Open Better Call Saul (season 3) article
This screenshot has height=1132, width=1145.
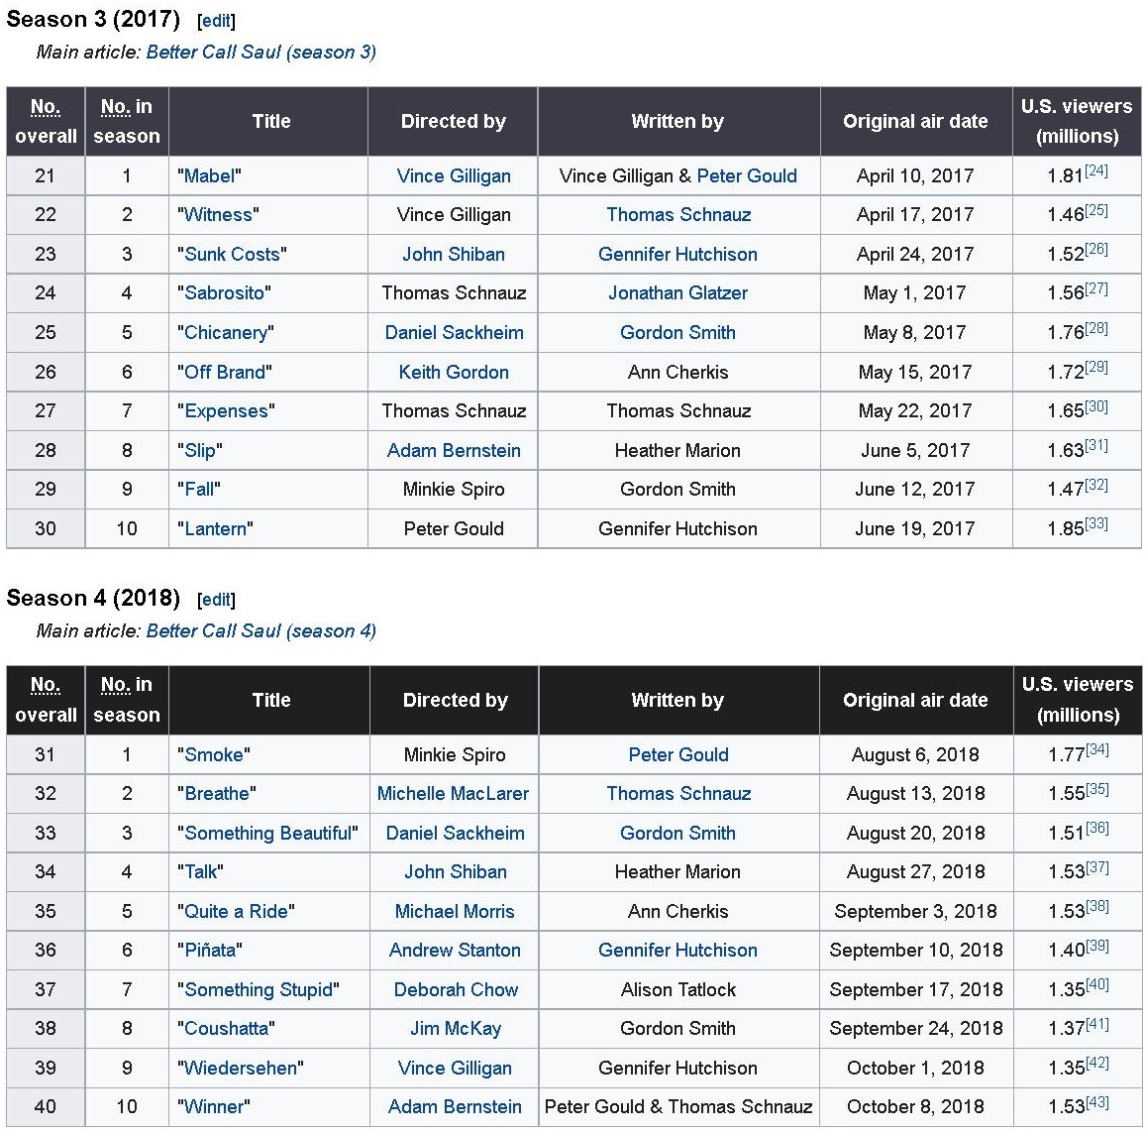click(260, 53)
